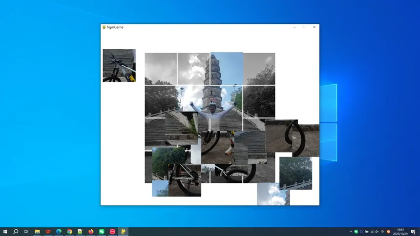The width and height of the screenshot is (420, 236).
Task: Open WeChat from the taskbar
Action: pos(102,232)
